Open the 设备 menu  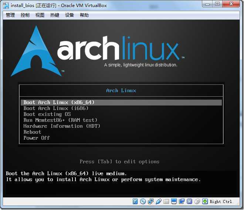click(x=70, y=15)
